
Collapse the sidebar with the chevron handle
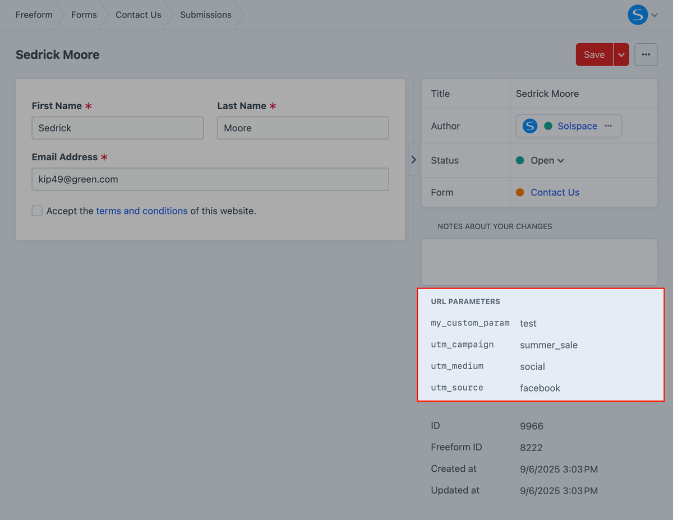413,160
